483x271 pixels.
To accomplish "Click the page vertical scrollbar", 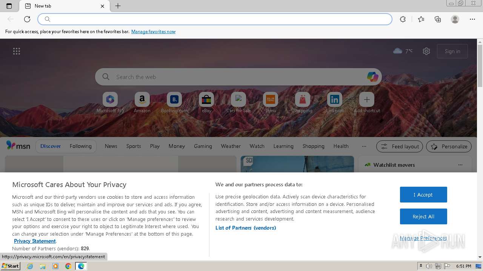I will 480,149.
